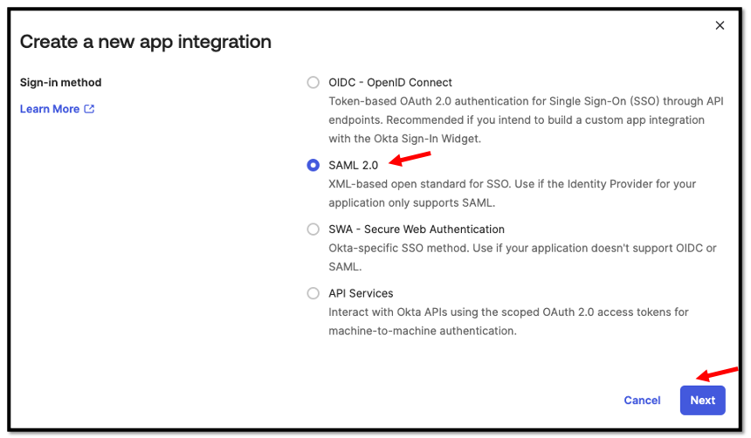Screen dimensions: 751x438
Task: Close the app integration dialog
Action: [720, 25]
